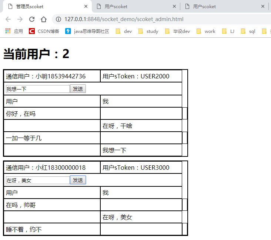Open the dev bookmarks folder
The height and width of the screenshot is (240, 271).
pos(124,31)
